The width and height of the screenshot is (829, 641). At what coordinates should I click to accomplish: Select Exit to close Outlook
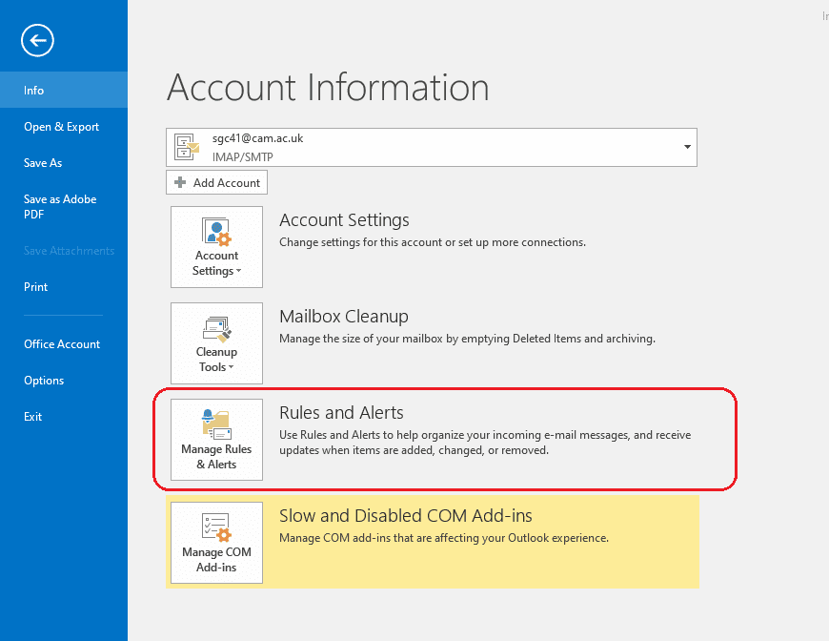[x=32, y=416]
